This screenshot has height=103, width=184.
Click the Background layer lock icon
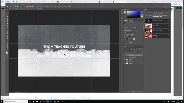(141, 63)
